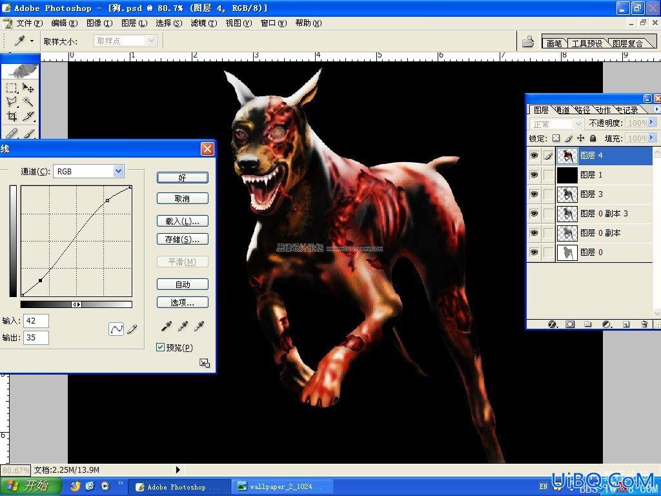Click the 自动 button
Image resolution: width=661 pixels, height=496 pixels.
pyautogui.click(x=182, y=284)
